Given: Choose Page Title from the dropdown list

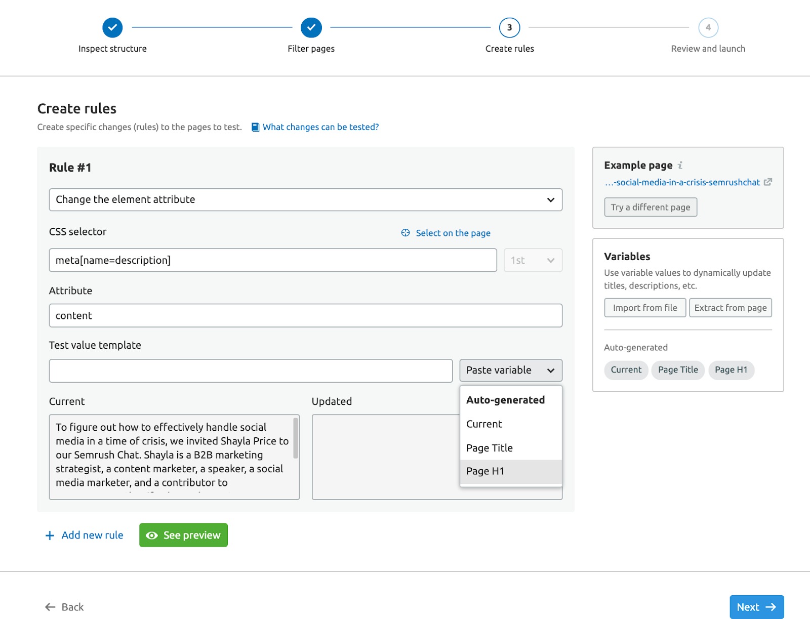Looking at the screenshot, I should tap(511, 448).
